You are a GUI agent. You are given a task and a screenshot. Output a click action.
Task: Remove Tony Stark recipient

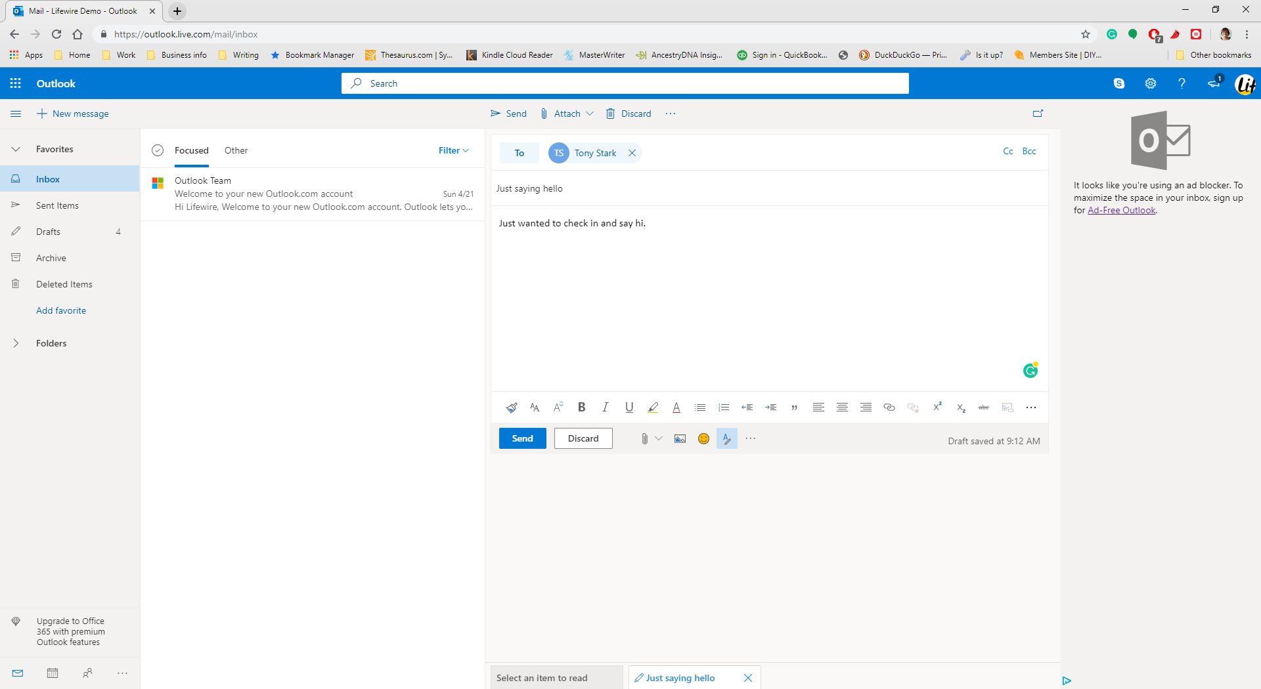point(632,153)
